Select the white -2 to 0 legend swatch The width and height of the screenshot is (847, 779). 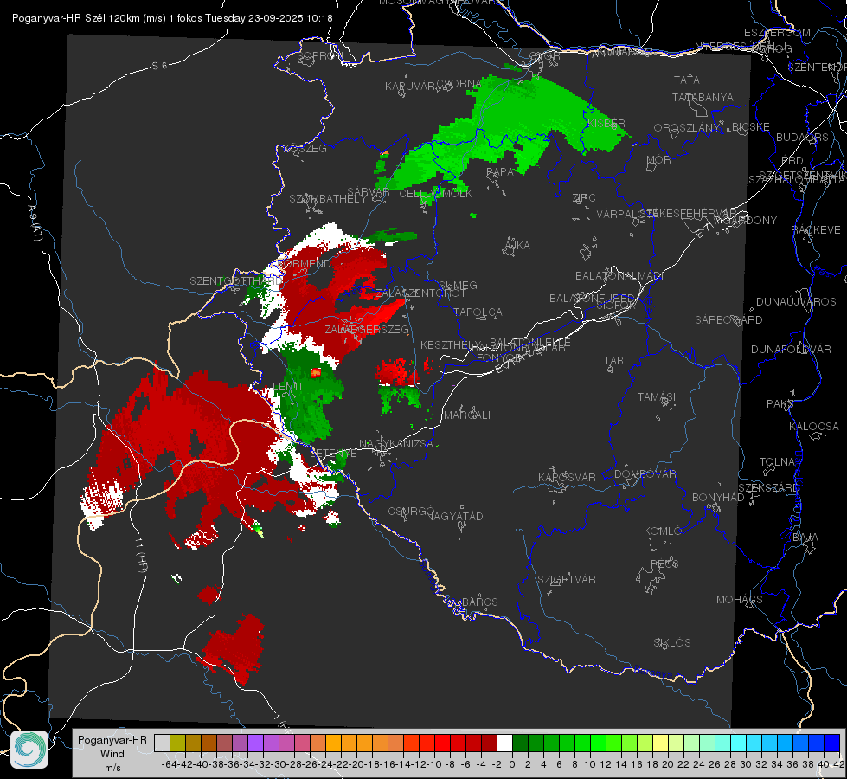coord(504,743)
